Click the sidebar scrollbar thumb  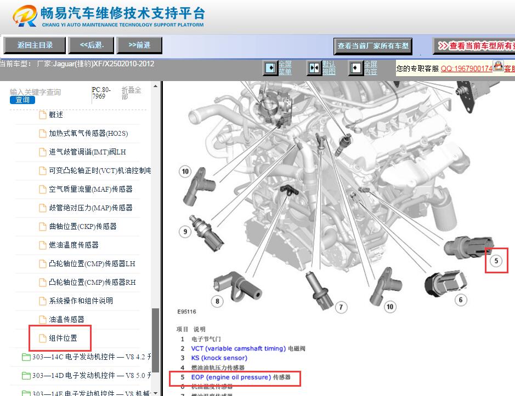(155, 341)
